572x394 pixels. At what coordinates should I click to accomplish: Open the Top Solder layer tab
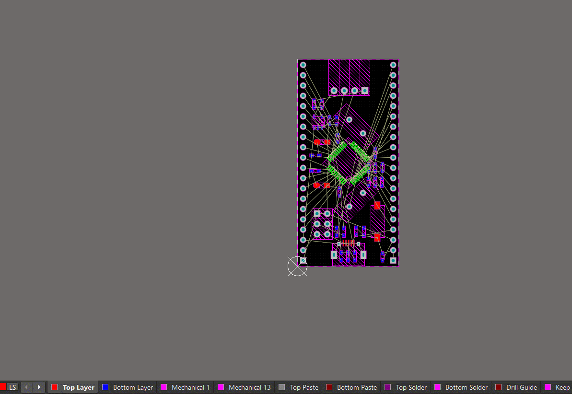406,387
